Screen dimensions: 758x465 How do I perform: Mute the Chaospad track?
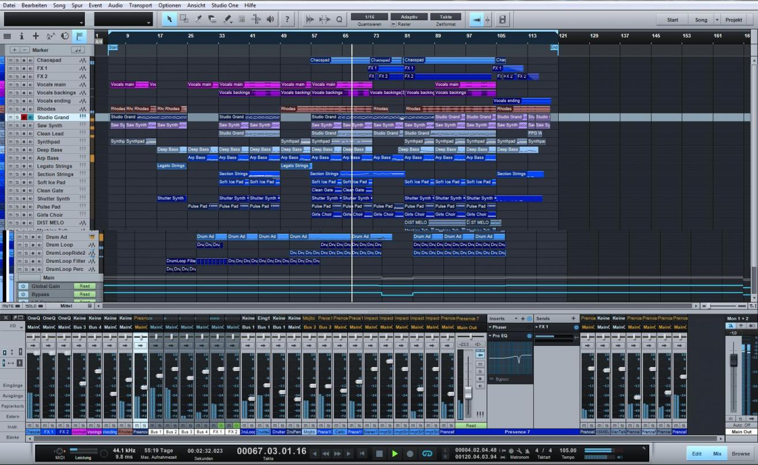click(x=11, y=61)
